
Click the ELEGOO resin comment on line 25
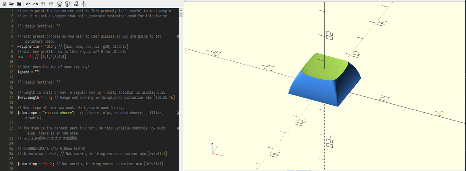pyautogui.click(x=52, y=148)
